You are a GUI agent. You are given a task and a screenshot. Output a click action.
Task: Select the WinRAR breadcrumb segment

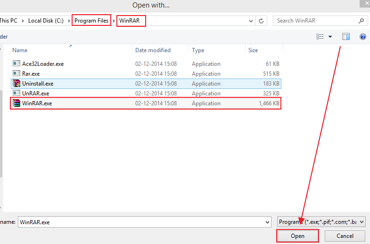click(129, 21)
